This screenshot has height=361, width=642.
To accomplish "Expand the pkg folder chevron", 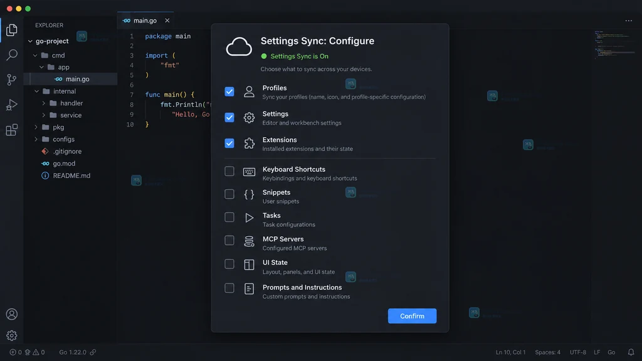I will click(36, 127).
